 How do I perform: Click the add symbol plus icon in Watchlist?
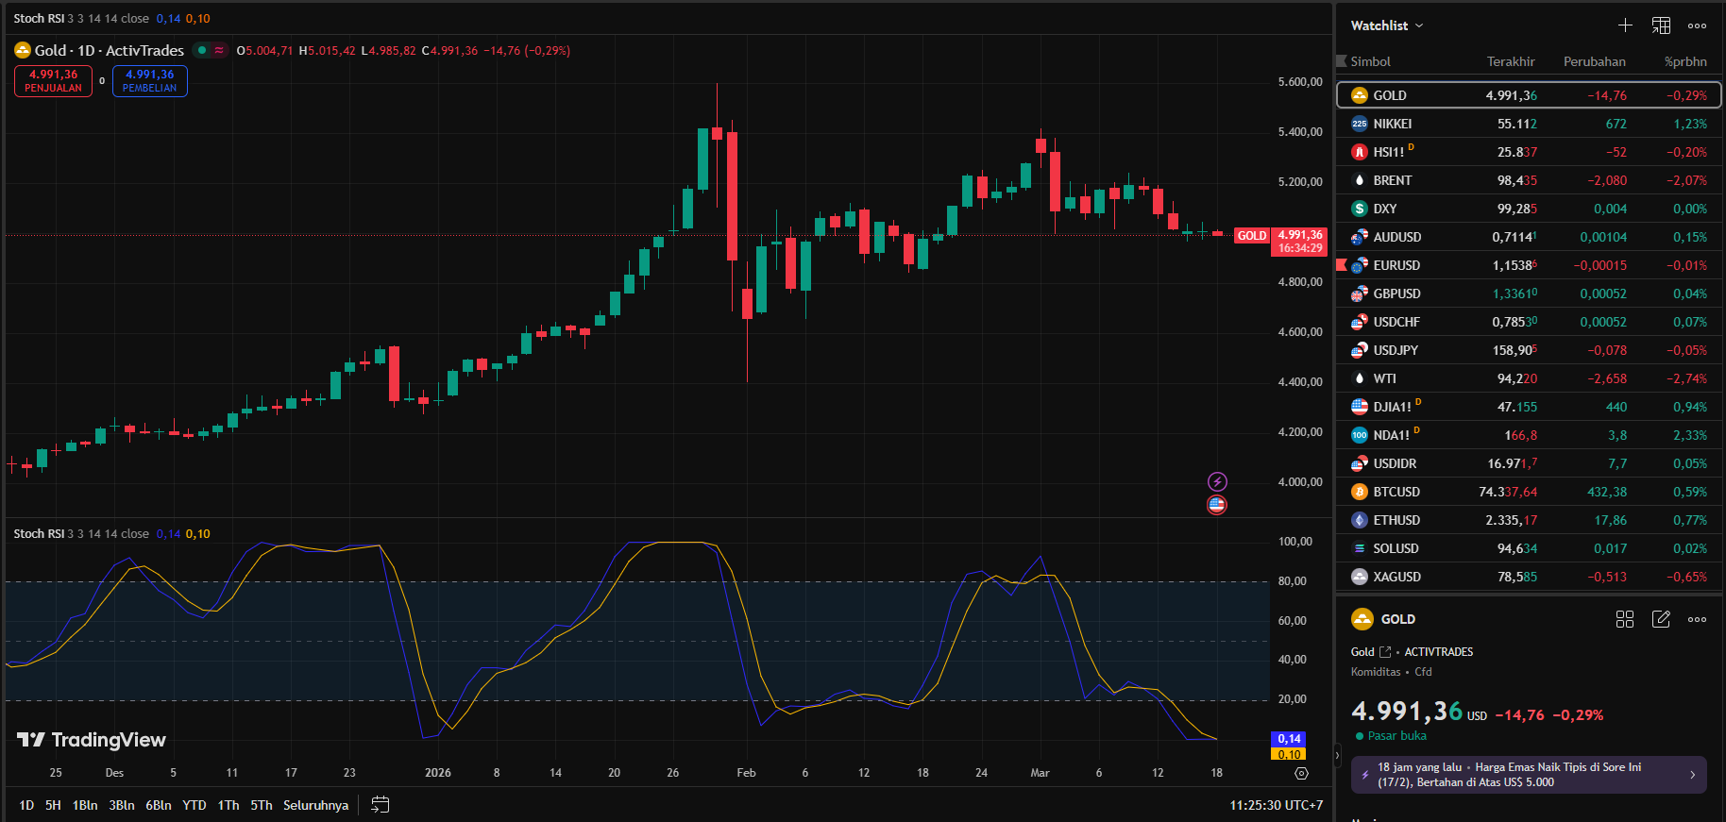click(1625, 25)
